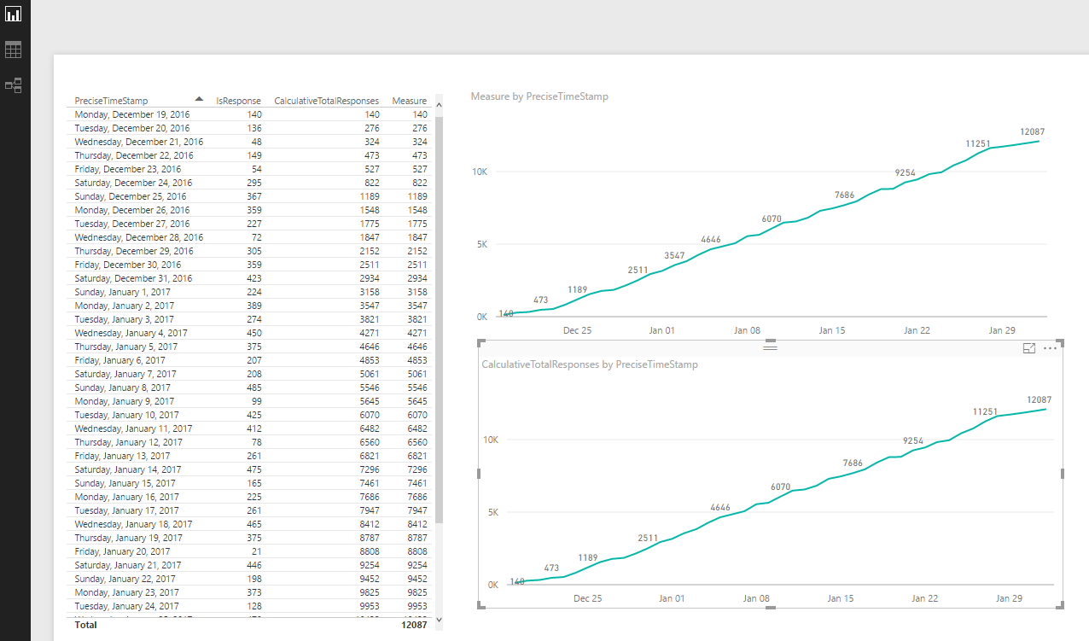Viewport: 1089px width, 641px height.
Task: Click the Total row label
Action: click(x=86, y=625)
